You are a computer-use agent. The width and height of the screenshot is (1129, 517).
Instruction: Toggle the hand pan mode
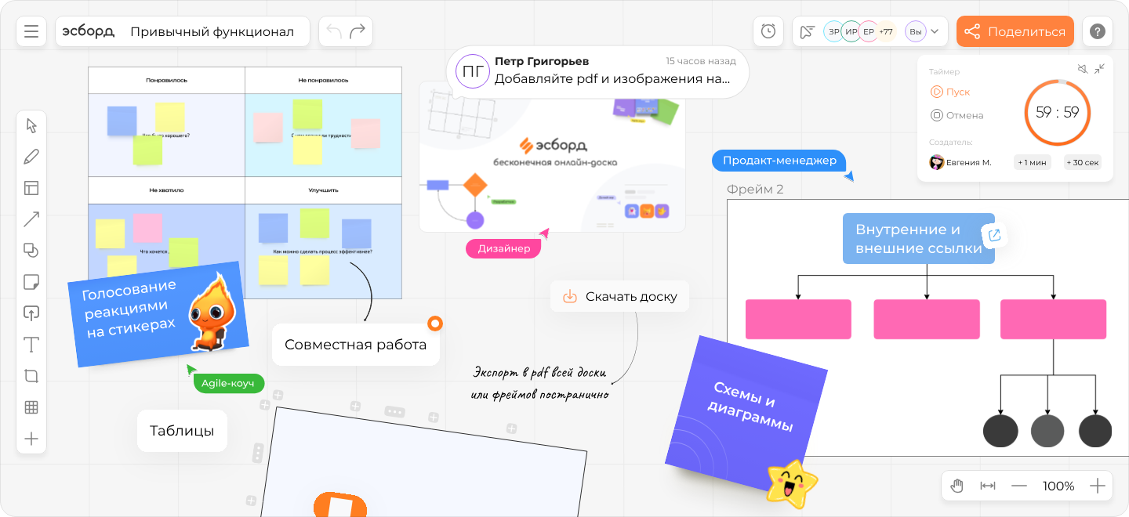(957, 486)
